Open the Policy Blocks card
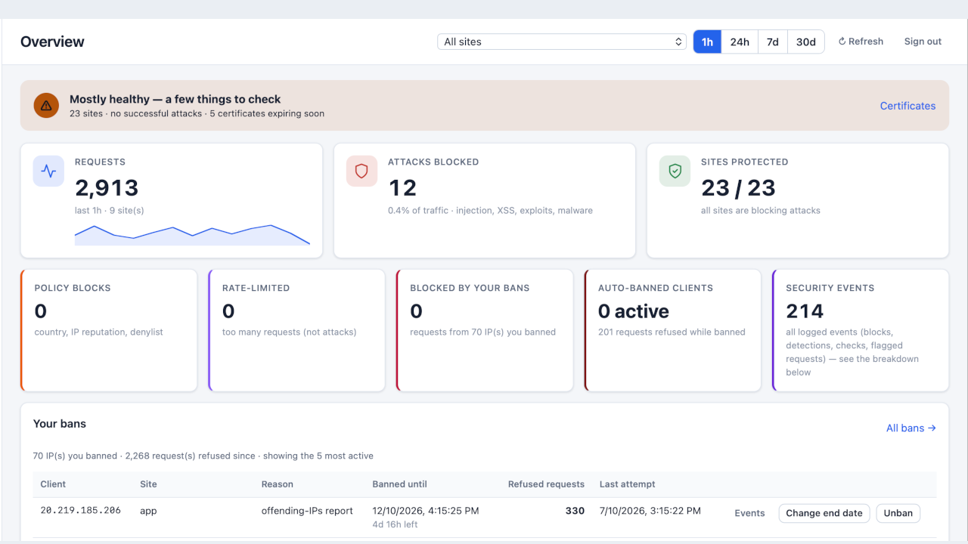 tap(109, 330)
